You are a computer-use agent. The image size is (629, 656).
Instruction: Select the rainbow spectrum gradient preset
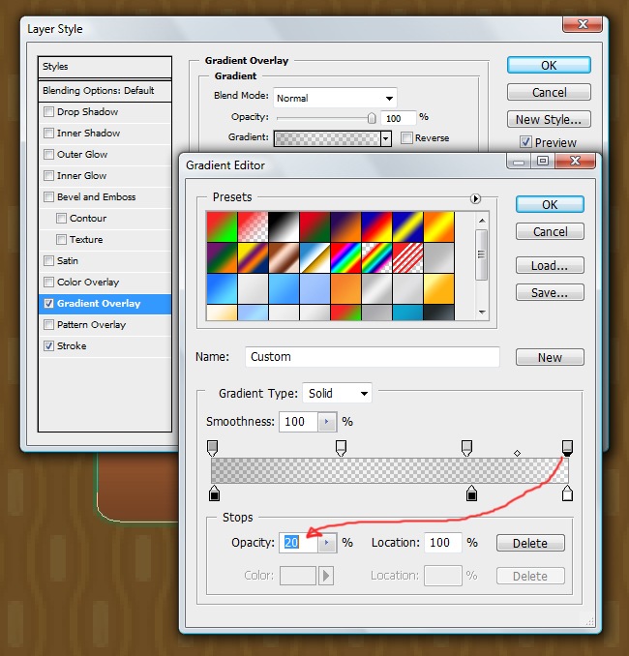tap(345, 255)
